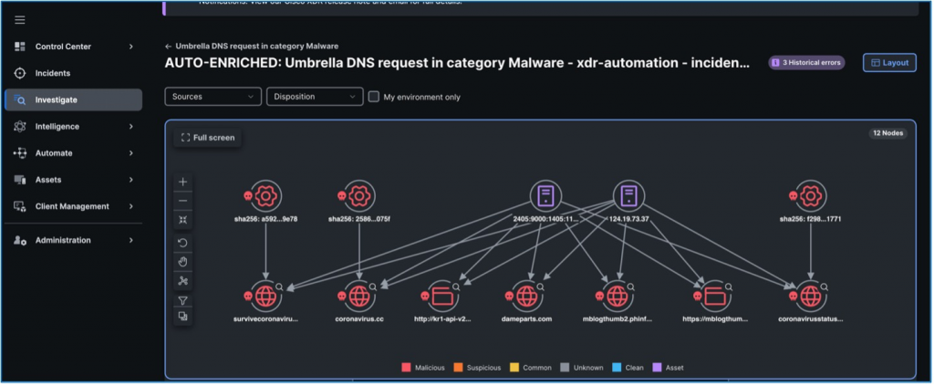Select the hand pan tool
934x386 pixels.
[x=183, y=262]
